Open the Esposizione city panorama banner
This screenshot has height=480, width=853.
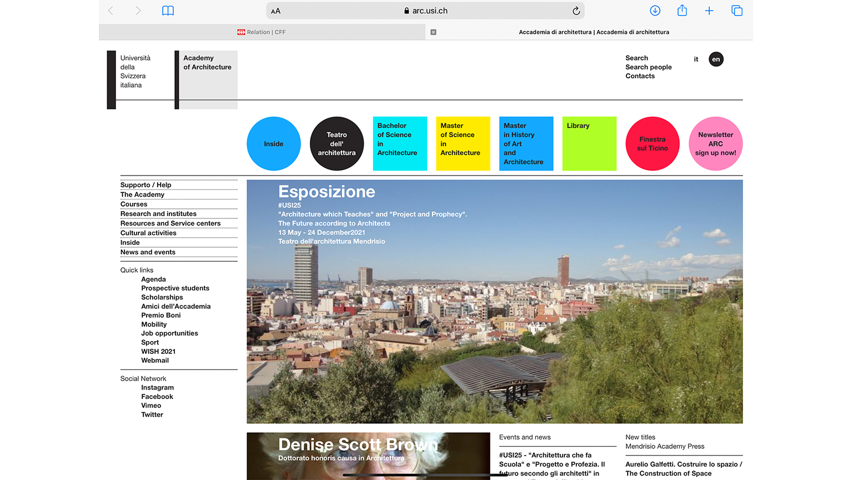click(x=495, y=302)
